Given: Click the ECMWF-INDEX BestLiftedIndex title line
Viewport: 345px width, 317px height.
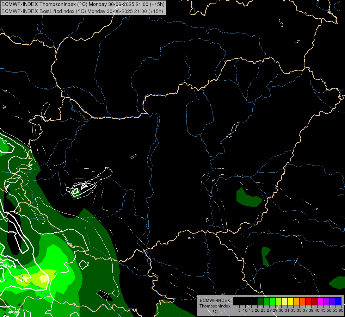Looking at the screenshot, I should click(82, 11).
